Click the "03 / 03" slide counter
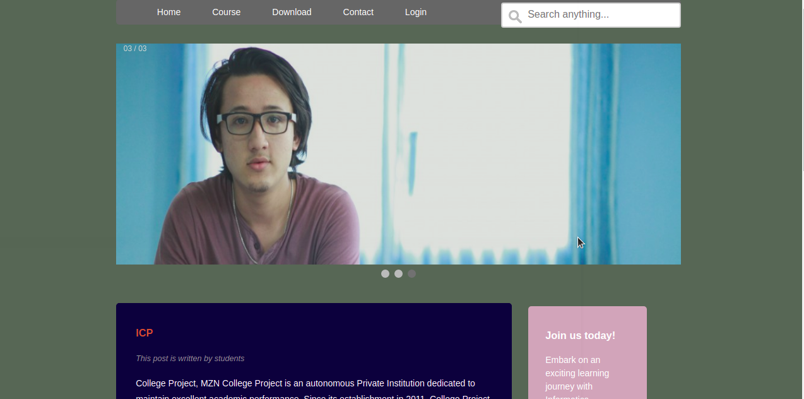Screen dimensions: 804x399 pyautogui.click(x=134, y=48)
